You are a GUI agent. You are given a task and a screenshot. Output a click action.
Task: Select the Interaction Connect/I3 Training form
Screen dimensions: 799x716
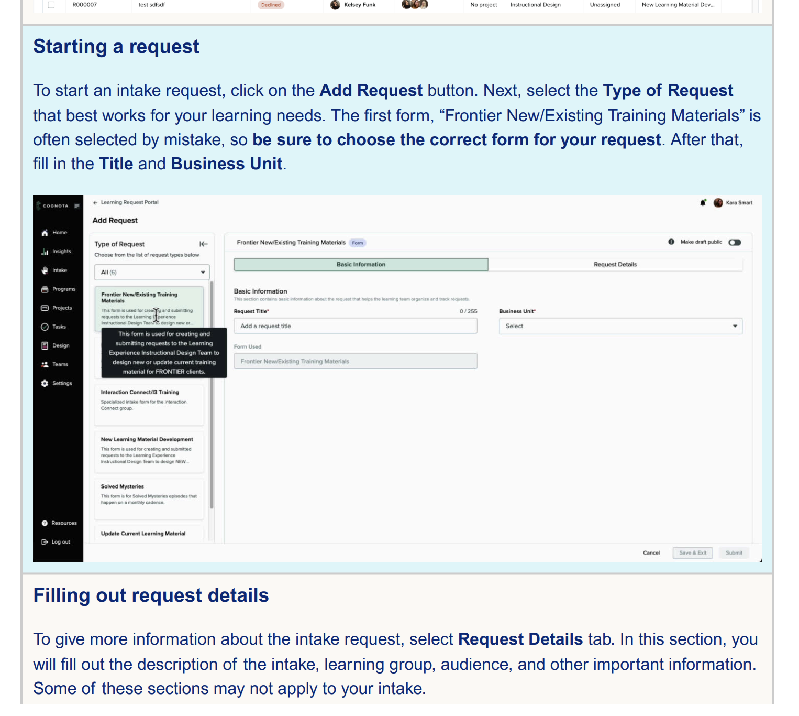pyautogui.click(x=149, y=405)
